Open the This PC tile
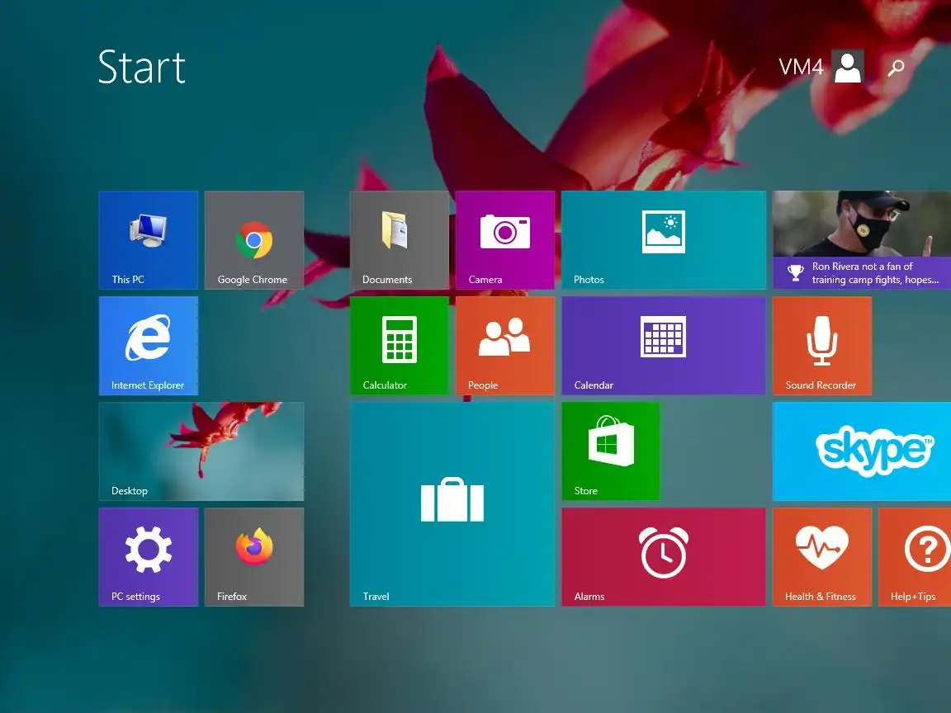 tap(149, 240)
